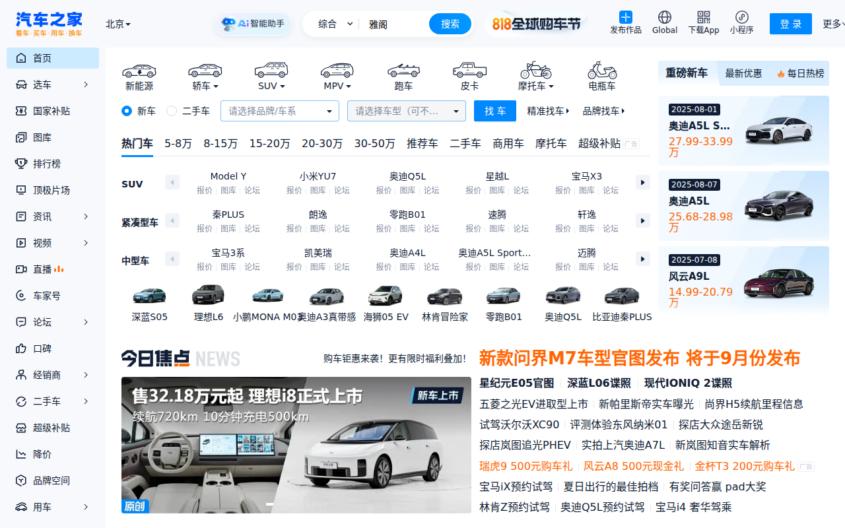Image resolution: width=845 pixels, height=528 pixels.
Task: Click the 搜索 search button
Action: tap(450, 24)
